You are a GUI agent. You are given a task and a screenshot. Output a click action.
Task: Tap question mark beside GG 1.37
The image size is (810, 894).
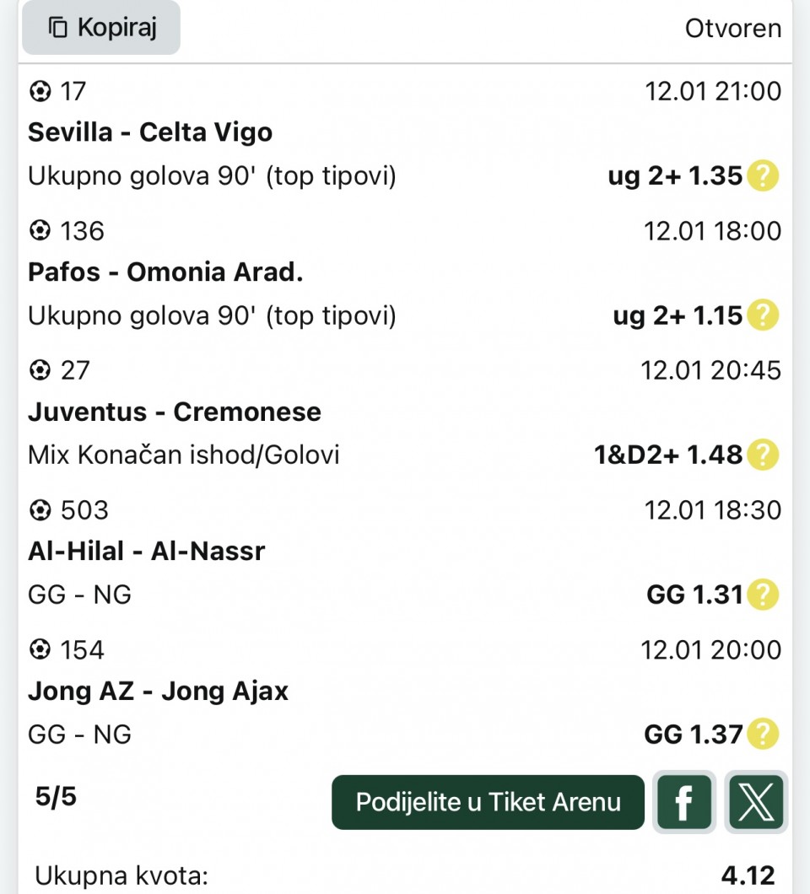coord(763,735)
